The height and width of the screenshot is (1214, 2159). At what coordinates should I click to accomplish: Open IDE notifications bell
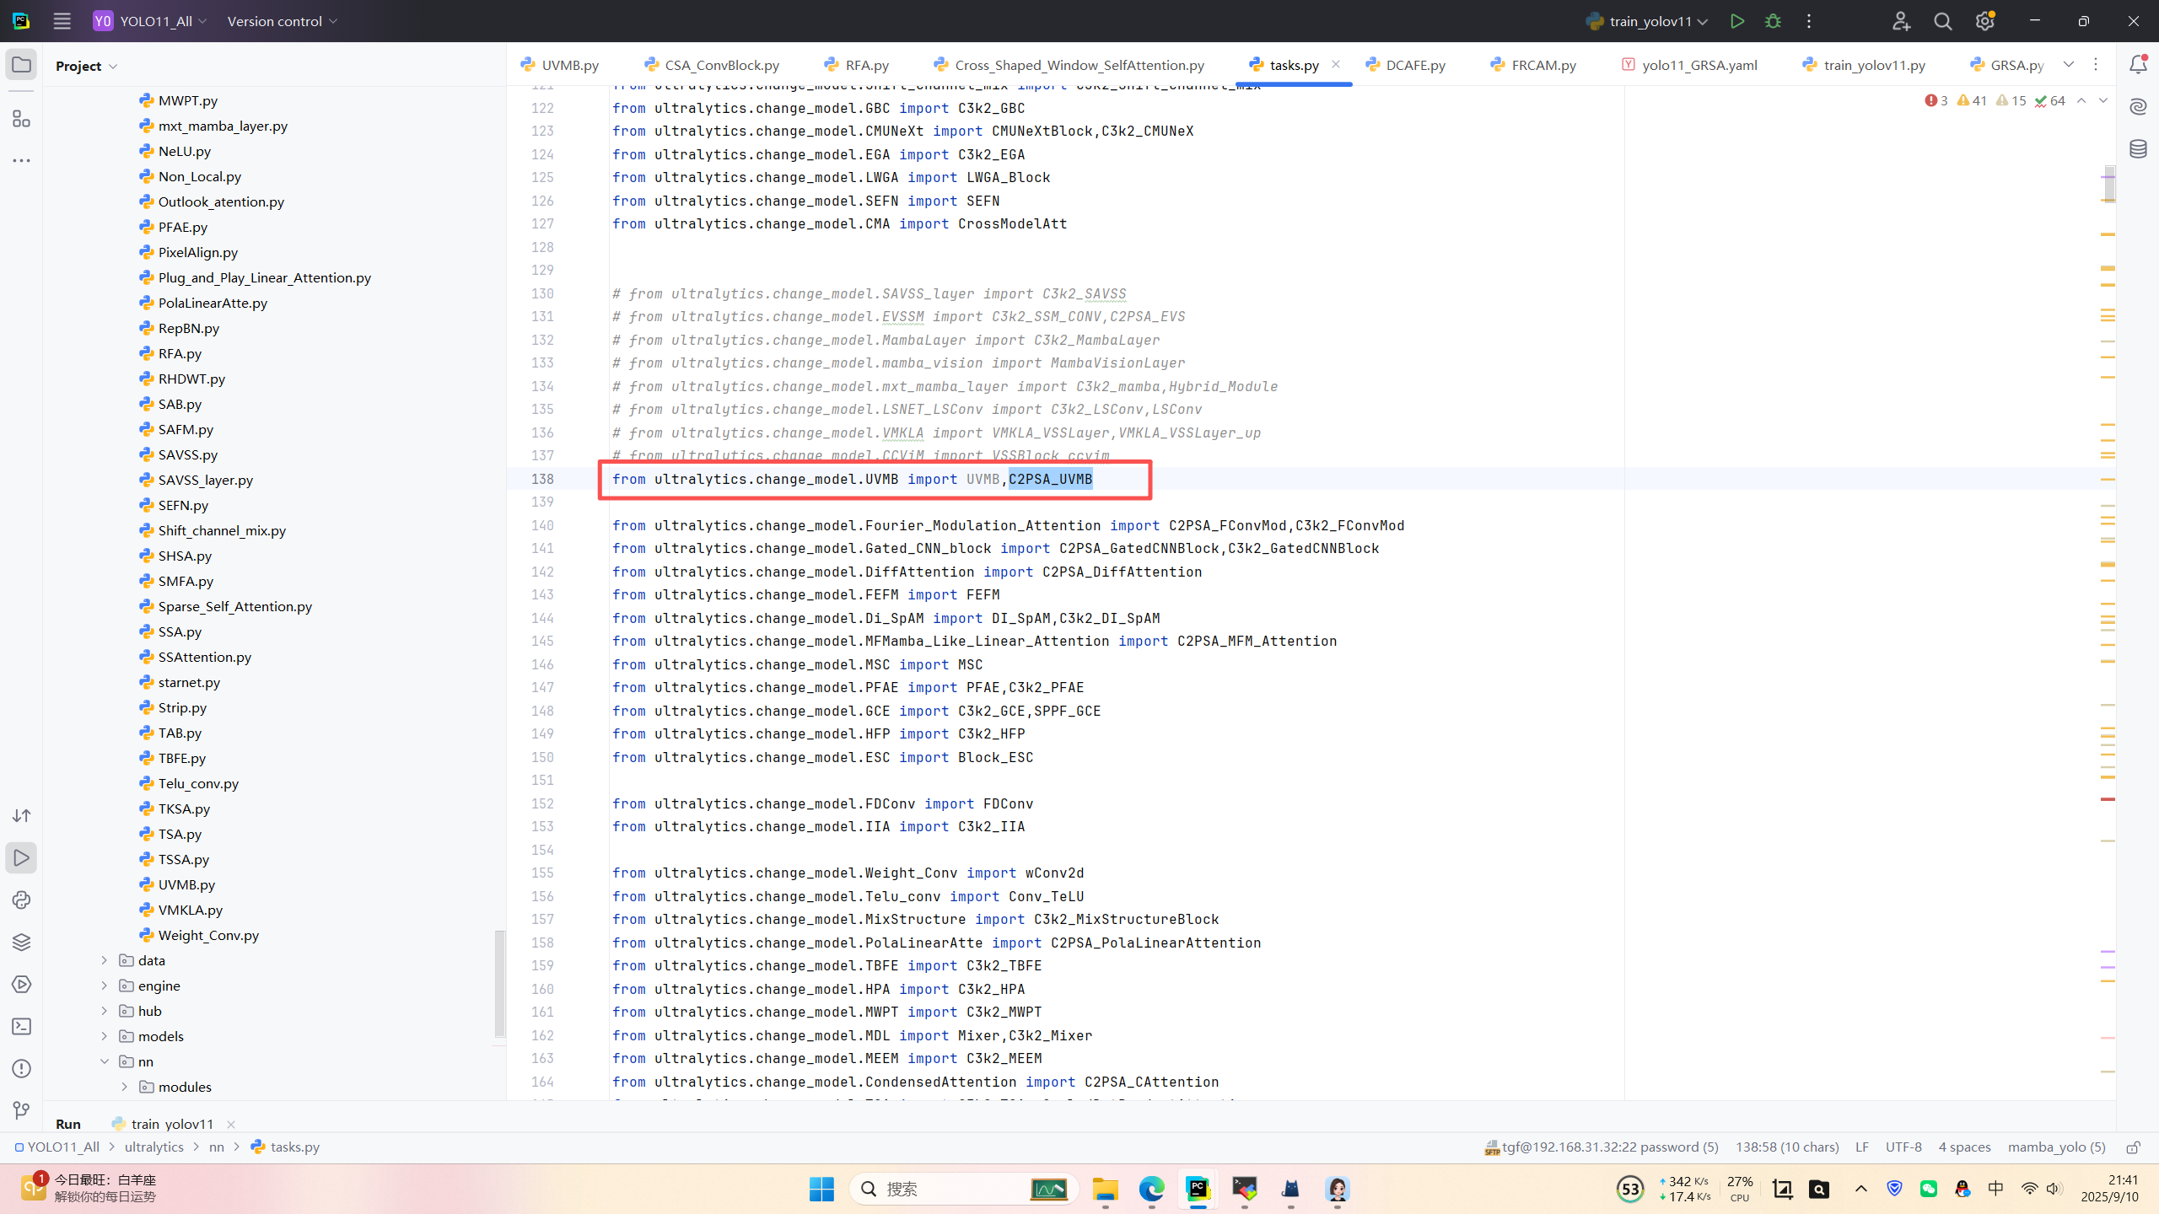2138,65
